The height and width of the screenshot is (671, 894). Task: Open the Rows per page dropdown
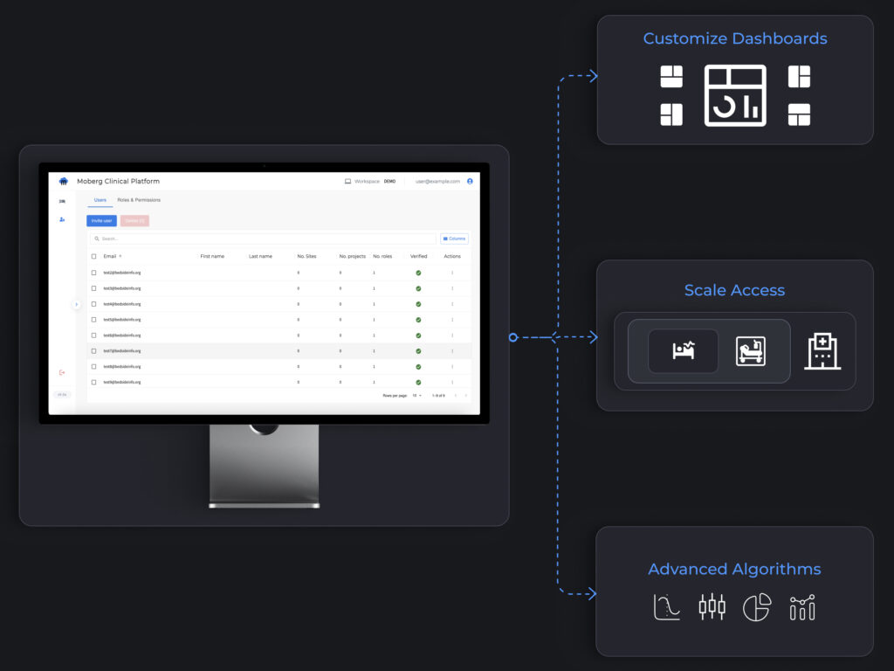(x=417, y=394)
